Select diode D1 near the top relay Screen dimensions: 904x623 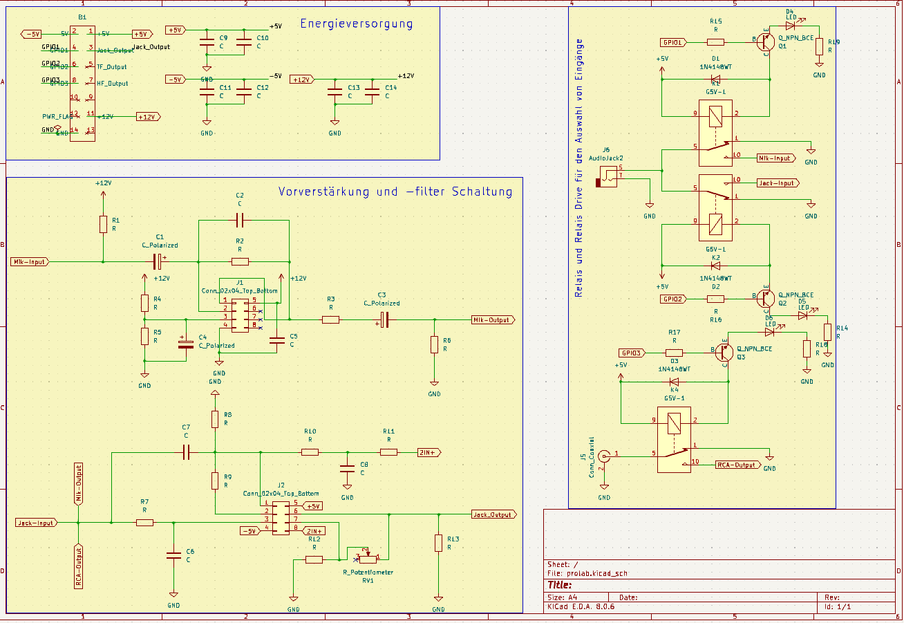click(715, 78)
